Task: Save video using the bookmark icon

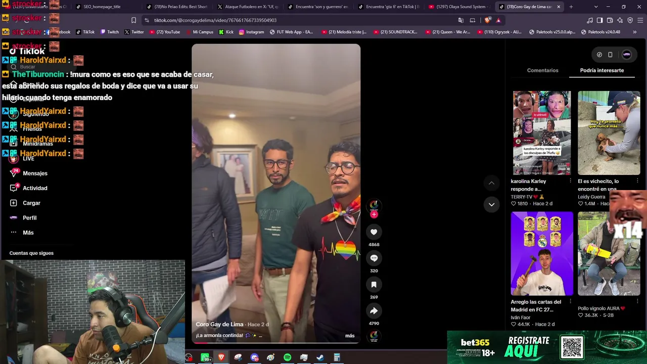Action: point(374,285)
